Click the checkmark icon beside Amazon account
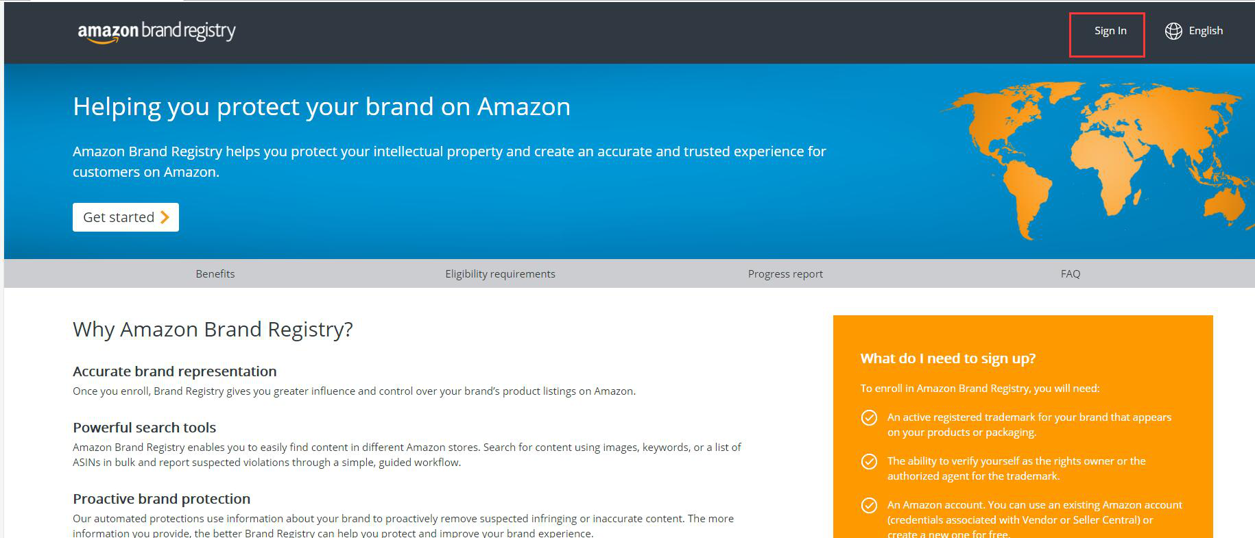 click(869, 505)
